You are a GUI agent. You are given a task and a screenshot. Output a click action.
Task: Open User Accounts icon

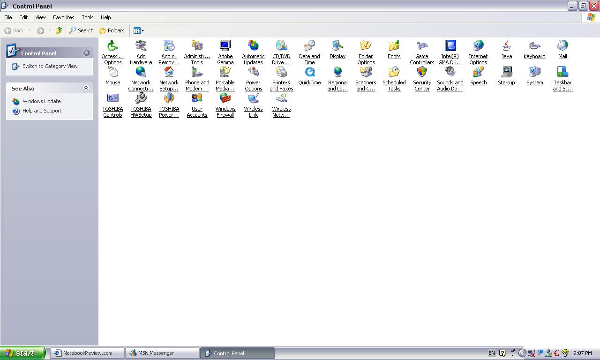click(x=197, y=98)
